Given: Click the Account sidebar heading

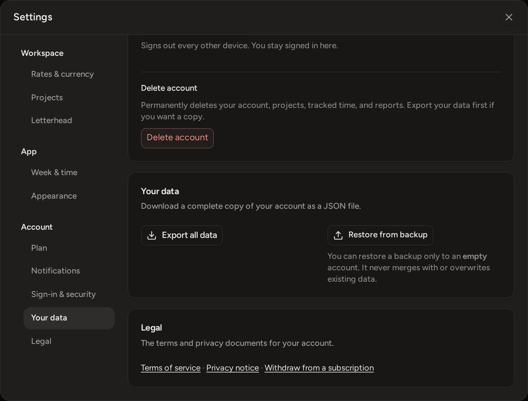Looking at the screenshot, I should point(37,227).
